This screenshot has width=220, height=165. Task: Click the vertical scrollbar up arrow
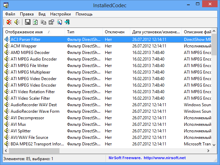(214, 31)
